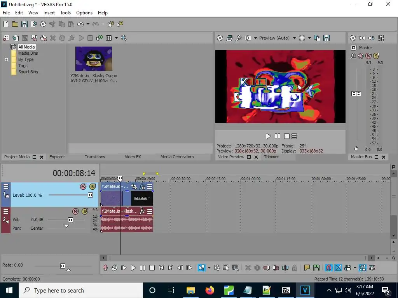Click Play From Start in transport bar
The width and height of the screenshot is (398, 298).
pyautogui.click(x=124, y=268)
